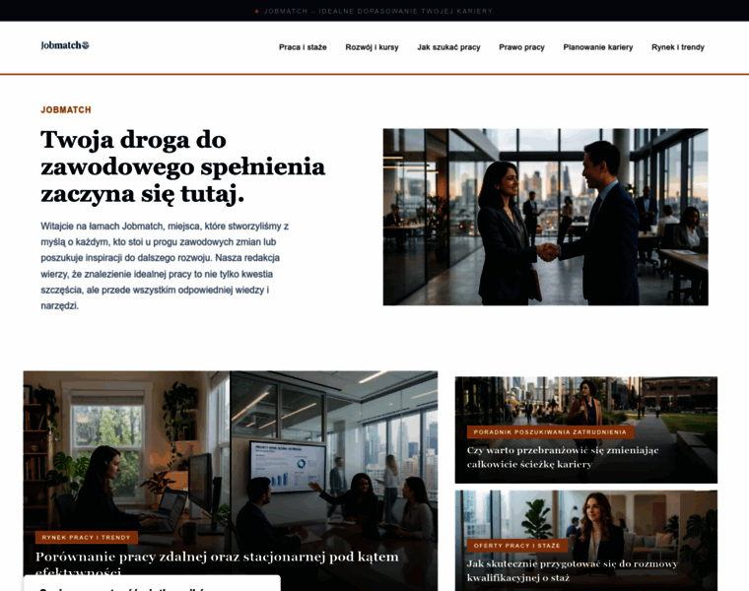Click the intro paragraph starting Witajcie na łamach
The height and width of the screenshot is (591, 749).
coord(165,266)
